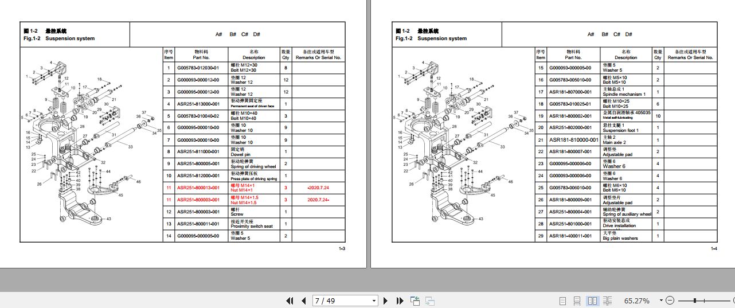The height and width of the screenshot is (308, 735).
Task: Switch to continuous page view
Action: click(x=577, y=301)
